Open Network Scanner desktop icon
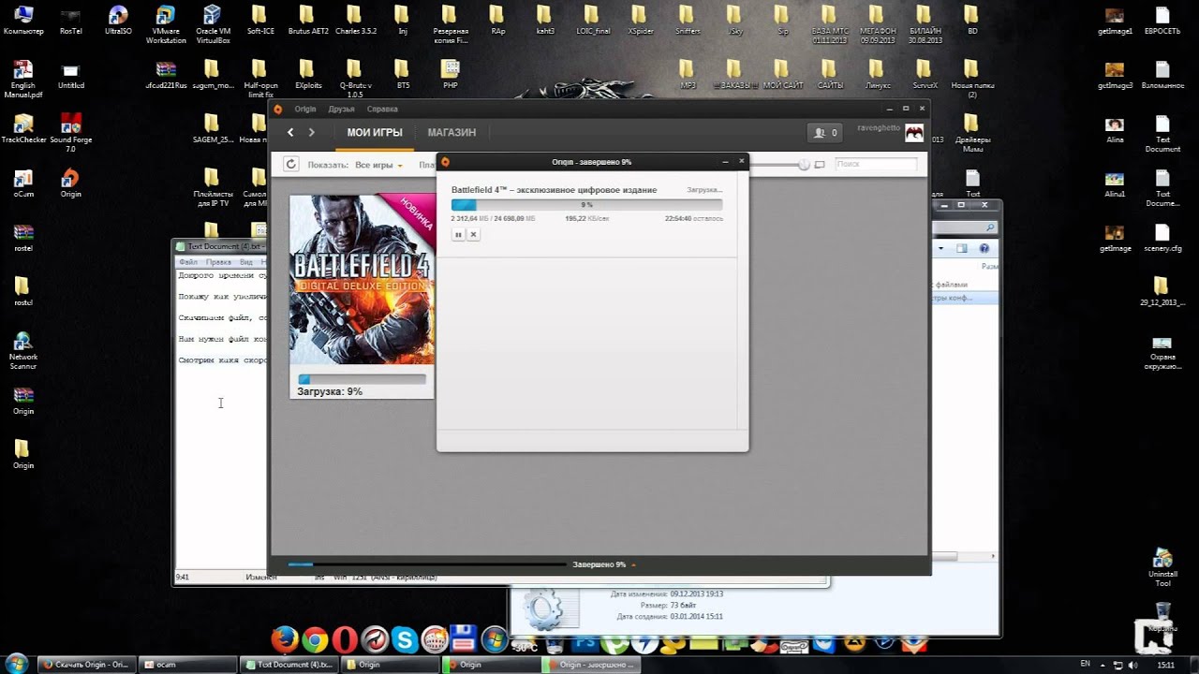This screenshot has height=674, width=1199. tap(23, 351)
